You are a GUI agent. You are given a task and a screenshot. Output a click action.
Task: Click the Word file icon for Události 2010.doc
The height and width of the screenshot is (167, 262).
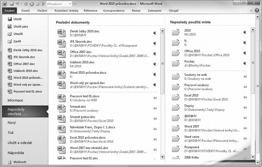[61, 64]
